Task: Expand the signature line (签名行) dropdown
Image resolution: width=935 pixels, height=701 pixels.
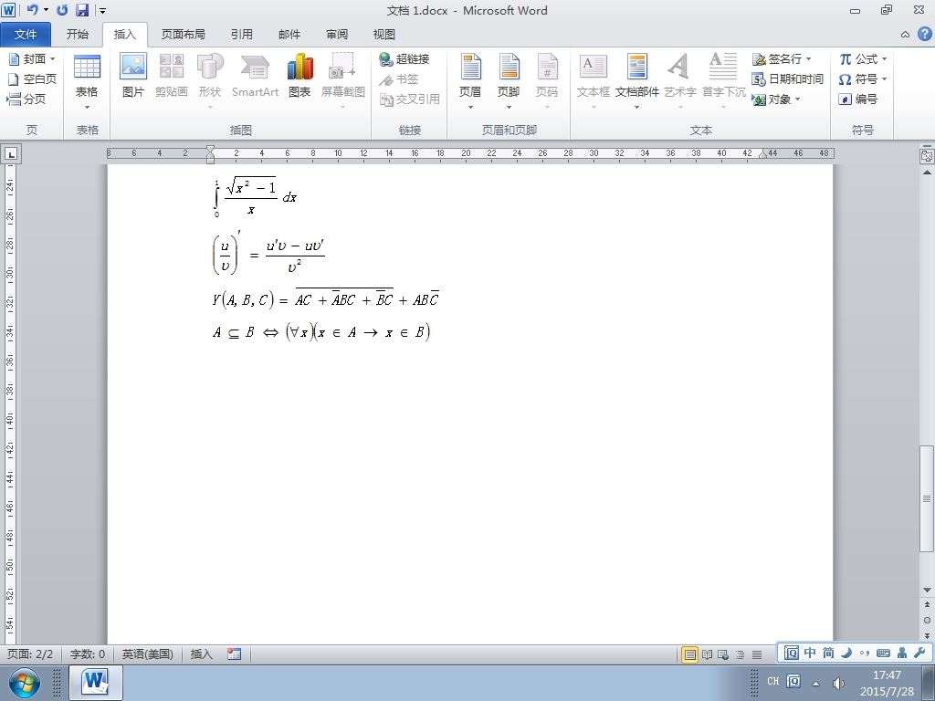Action: tap(809, 59)
